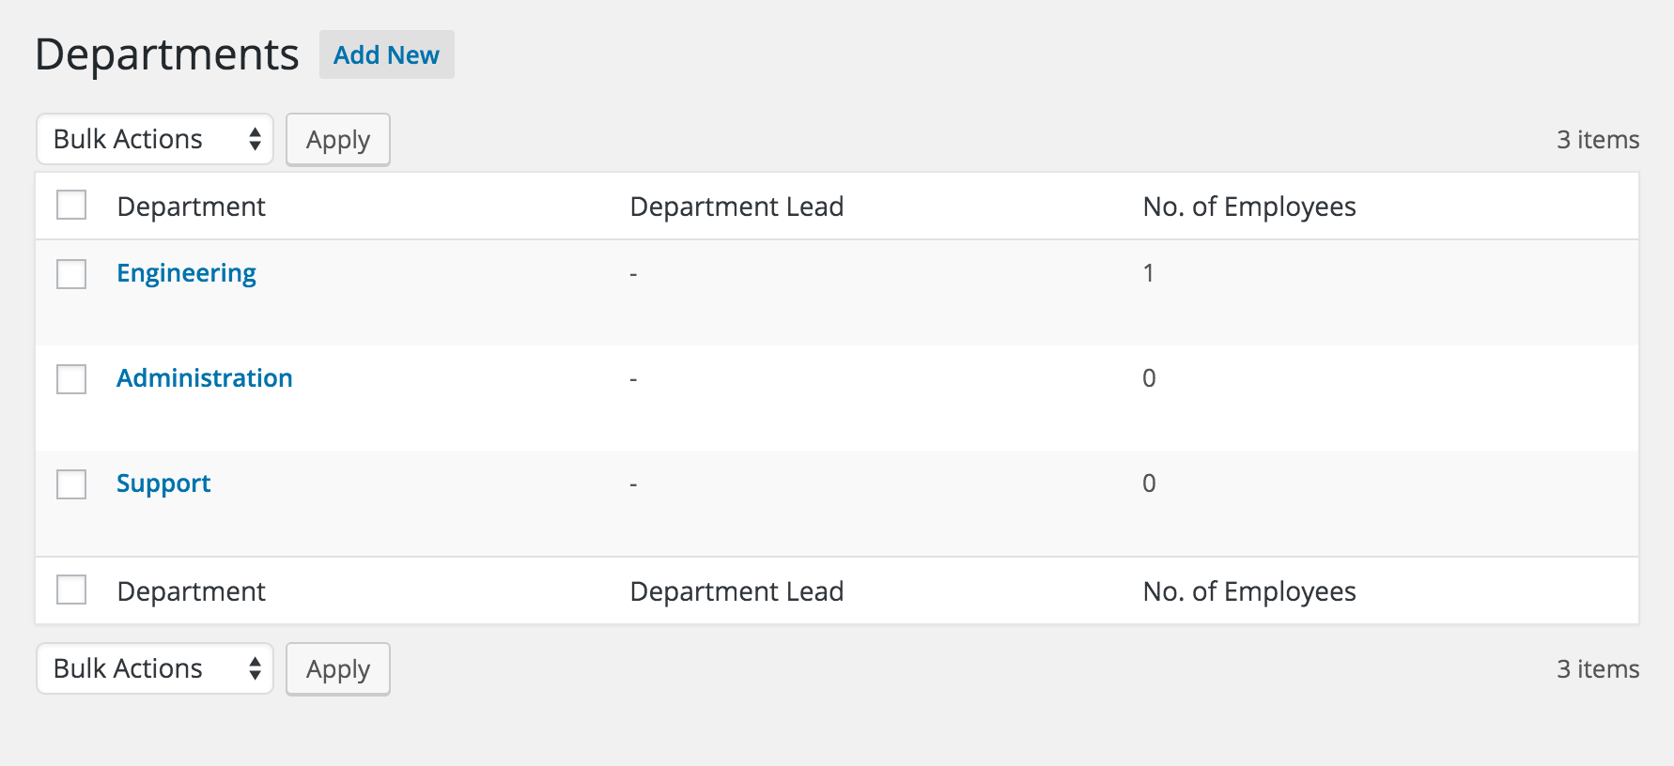
Task: Tick the Support department checkbox
Action: click(71, 484)
